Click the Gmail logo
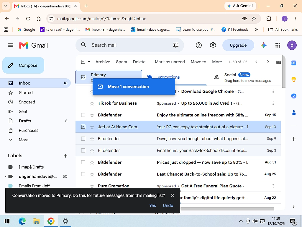This screenshot has height=227, width=302. point(33,45)
